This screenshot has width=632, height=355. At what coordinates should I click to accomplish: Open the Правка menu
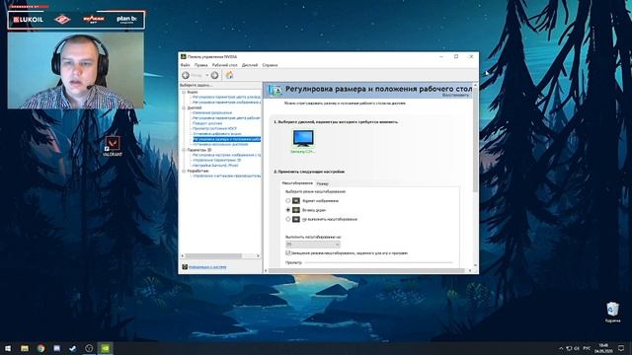click(200, 65)
